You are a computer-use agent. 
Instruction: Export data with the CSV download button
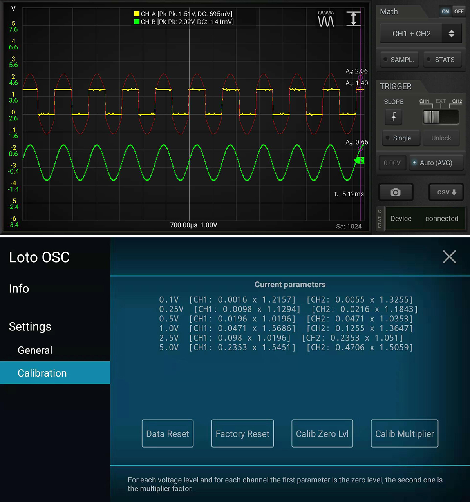click(x=446, y=192)
